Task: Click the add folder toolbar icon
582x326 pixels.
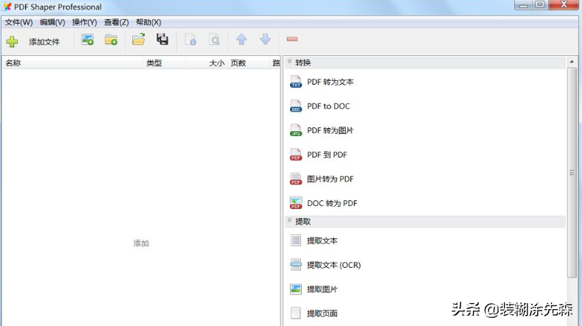Action: click(111, 40)
